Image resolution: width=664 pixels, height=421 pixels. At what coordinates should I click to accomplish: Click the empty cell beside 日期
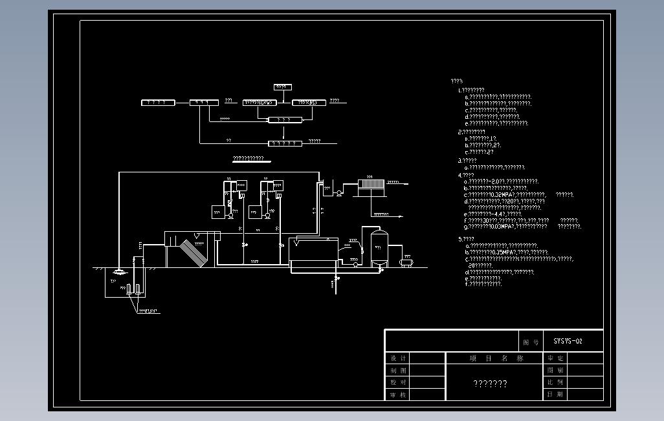tap(585, 395)
